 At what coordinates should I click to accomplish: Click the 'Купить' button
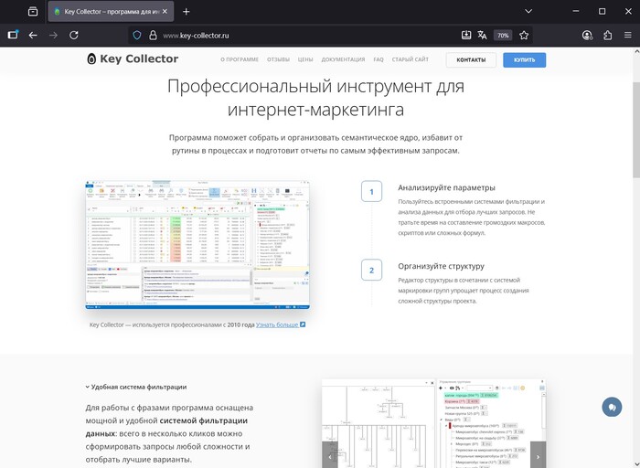[x=524, y=59]
